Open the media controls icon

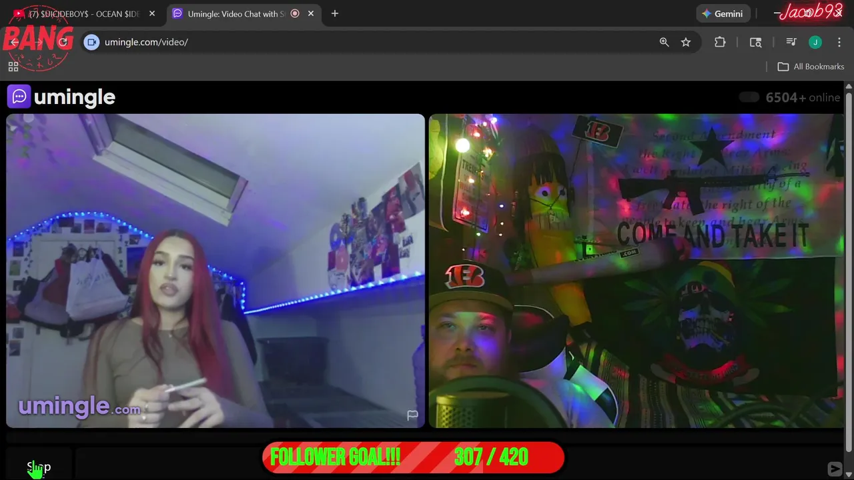click(791, 42)
